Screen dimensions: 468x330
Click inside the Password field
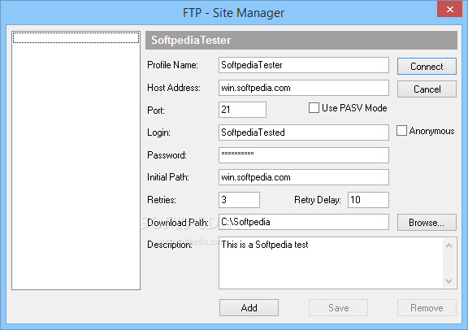(304, 155)
